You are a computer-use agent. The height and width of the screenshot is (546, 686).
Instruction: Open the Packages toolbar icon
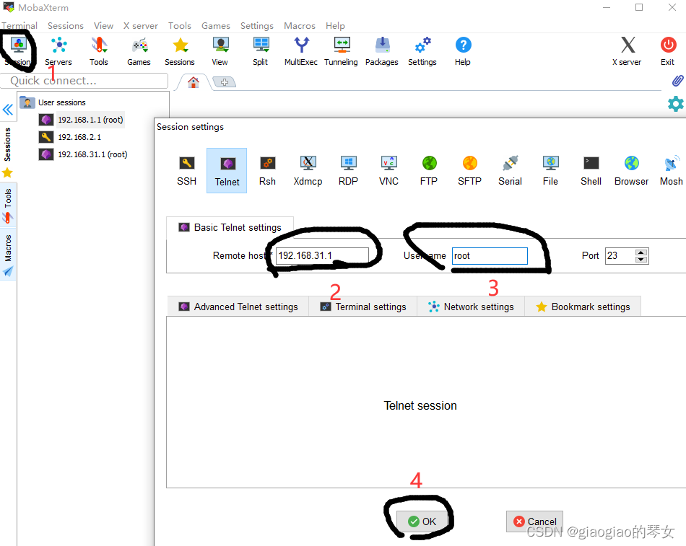click(x=382, y=52)
